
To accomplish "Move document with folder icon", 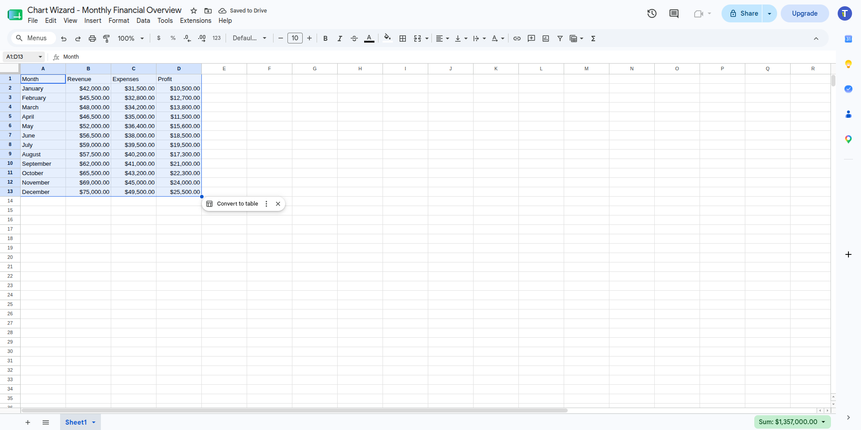I will pos(208,11).
